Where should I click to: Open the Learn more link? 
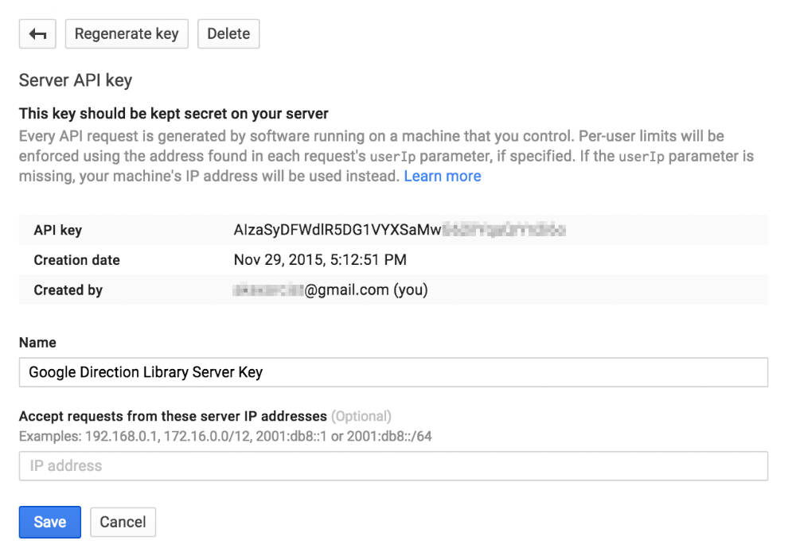coord(442,176)
